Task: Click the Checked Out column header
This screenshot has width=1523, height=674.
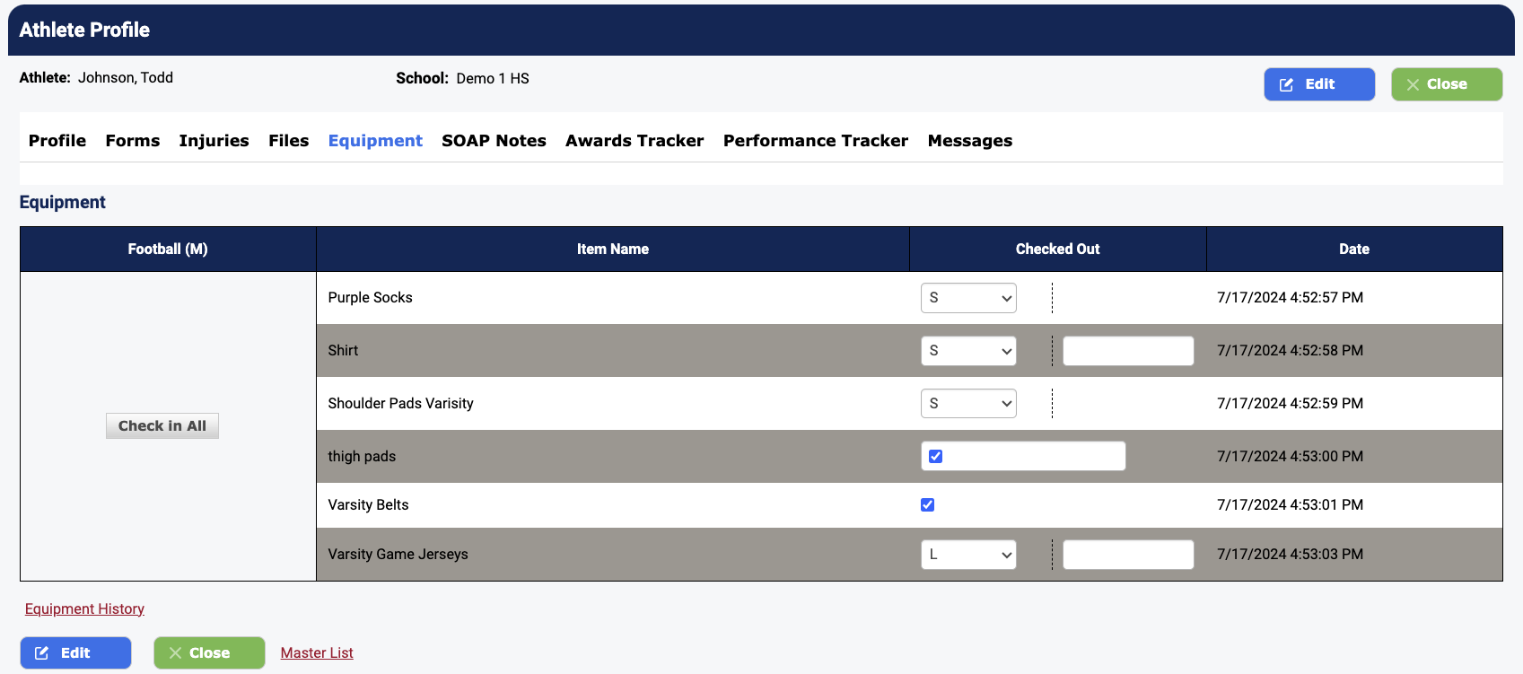Action: (x=1058, y=249)
